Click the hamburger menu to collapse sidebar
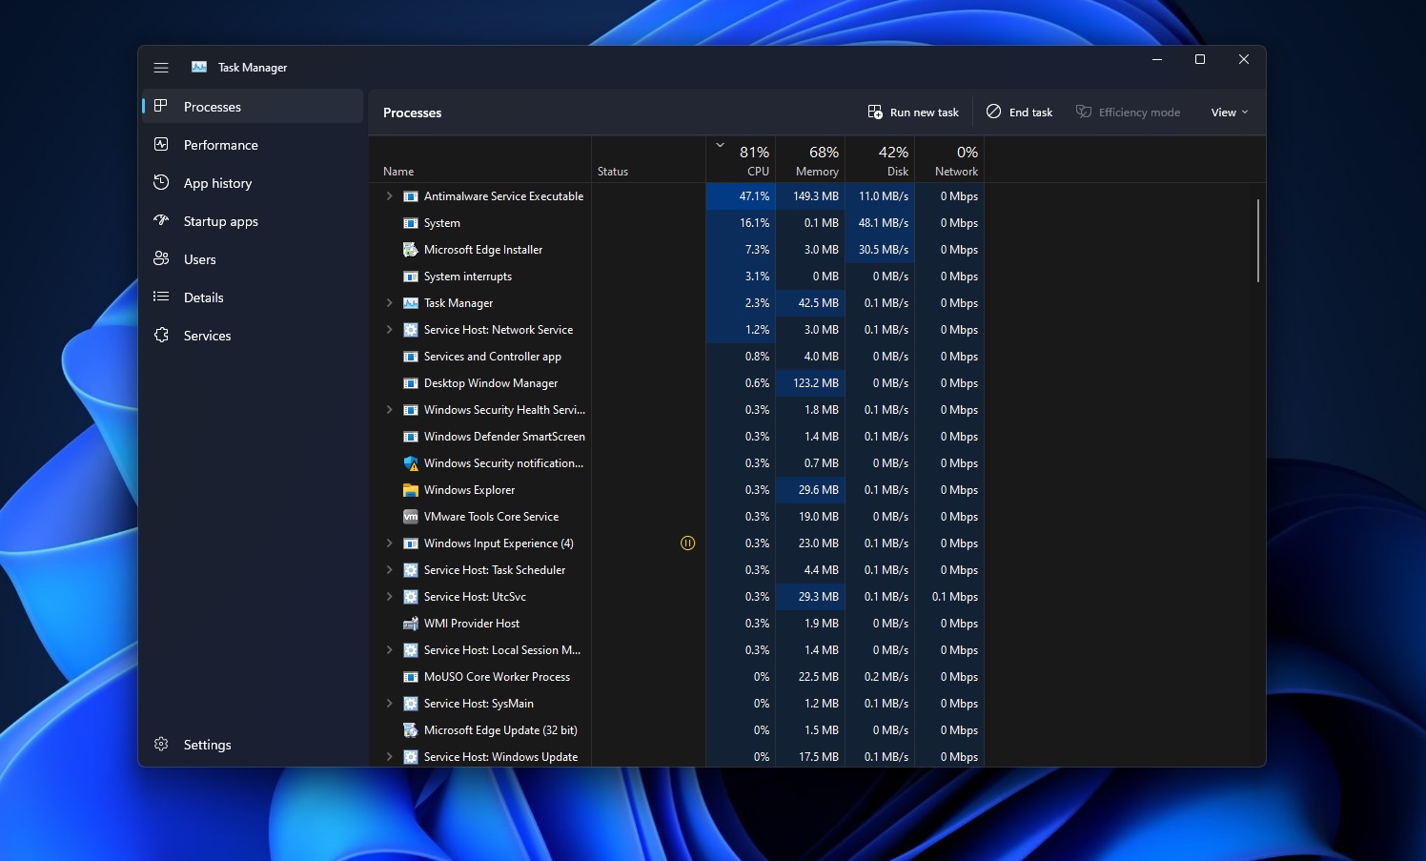 tap(161, 67)
